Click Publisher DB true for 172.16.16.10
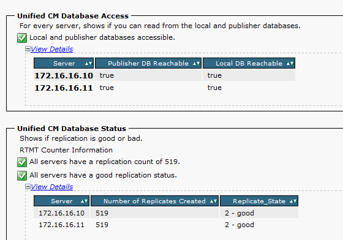343x240 pixels. pyautogui.click(x=107, y=76)
